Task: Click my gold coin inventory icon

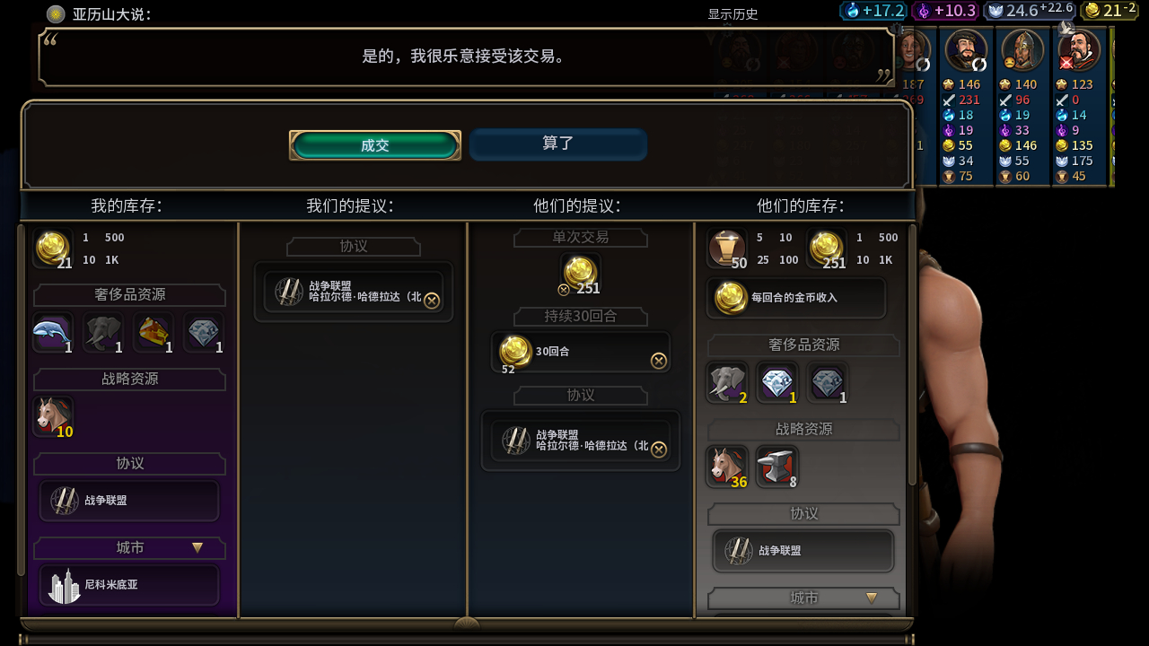Action: [x=53, y=249]
